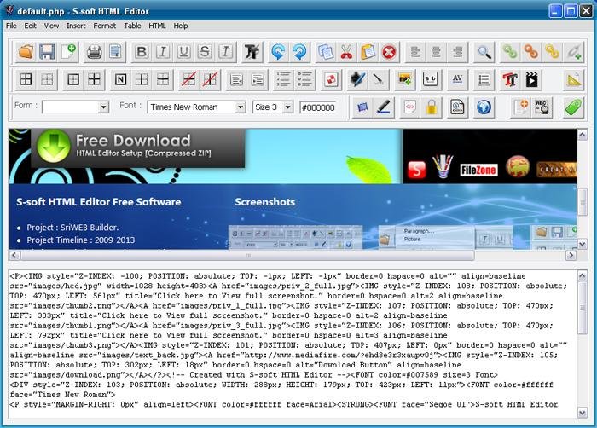Paste with the clipboard icon
Image resolution: width=597 pixels, height=428 pixels.
click(368, 51)
